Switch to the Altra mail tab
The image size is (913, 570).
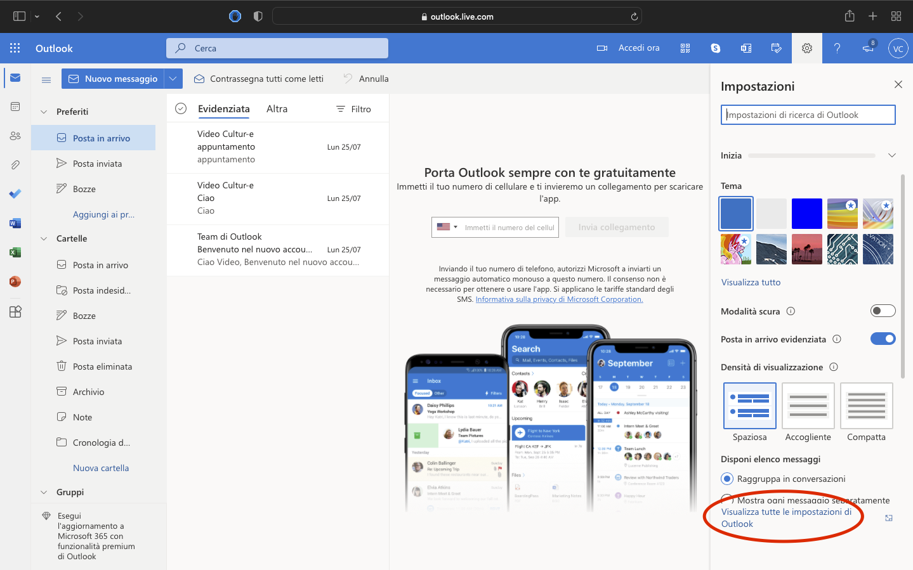277,108
